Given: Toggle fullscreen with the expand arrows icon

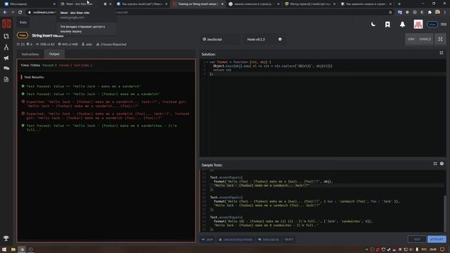Looking at the screenshot, I should [440, 39].
